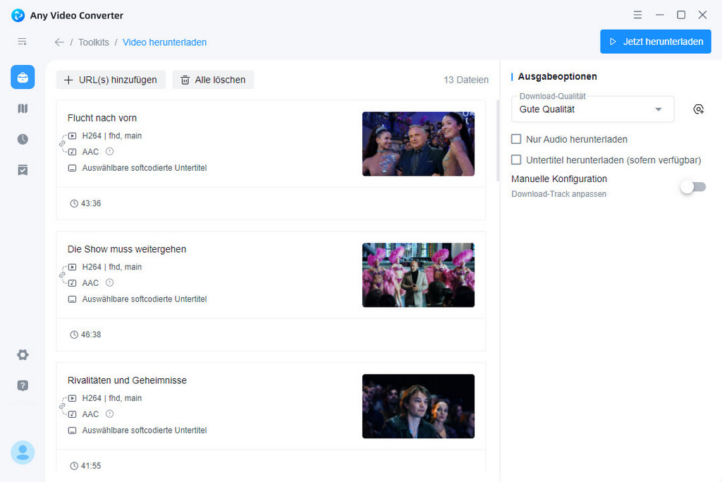
Task: Open Rivalitäten und Geheimnisse thumbnail
Action: (418, 406)
